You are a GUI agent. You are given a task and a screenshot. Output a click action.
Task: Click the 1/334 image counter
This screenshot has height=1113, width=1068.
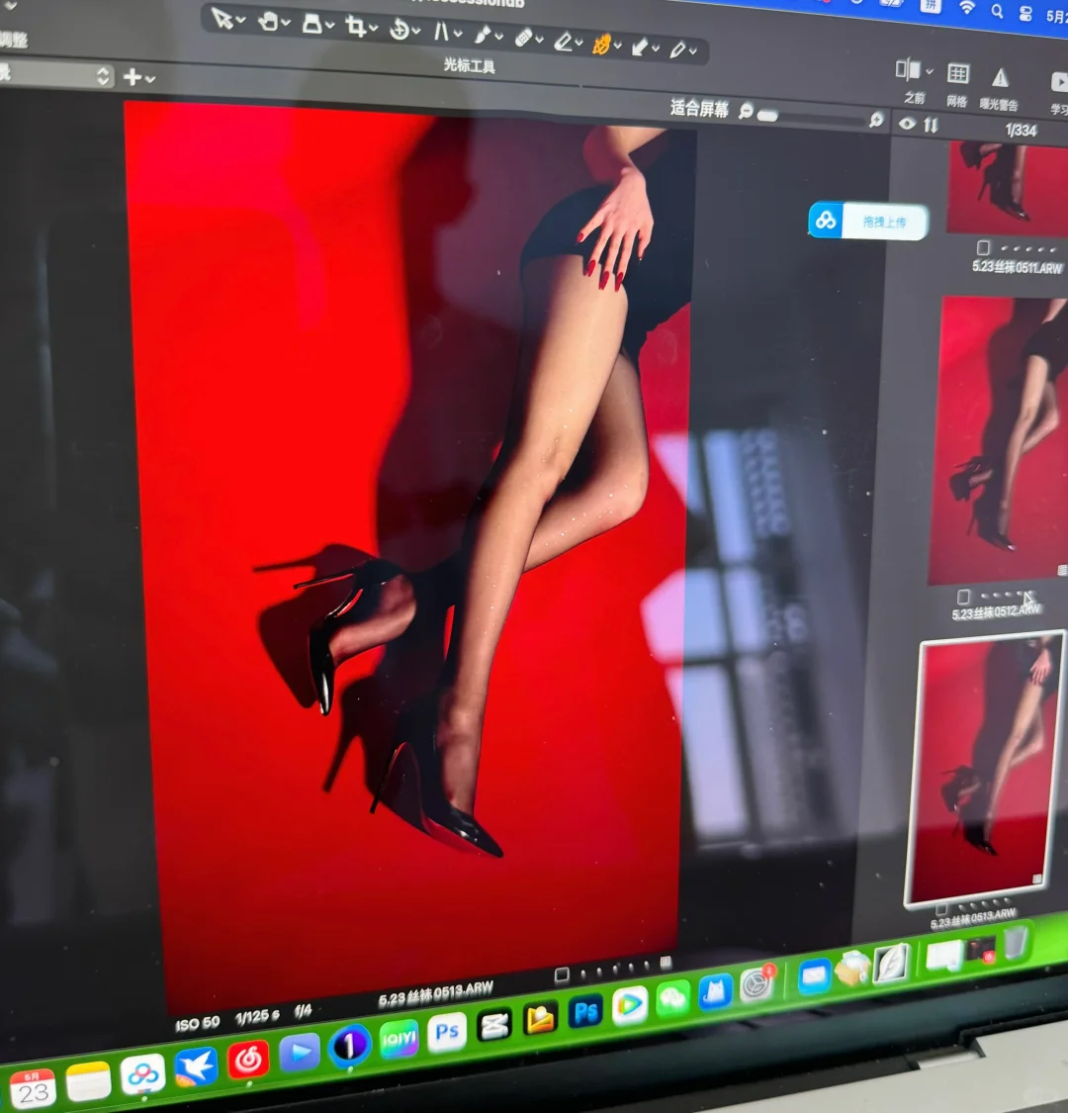pyautogui.click(x=1022, y=130)
